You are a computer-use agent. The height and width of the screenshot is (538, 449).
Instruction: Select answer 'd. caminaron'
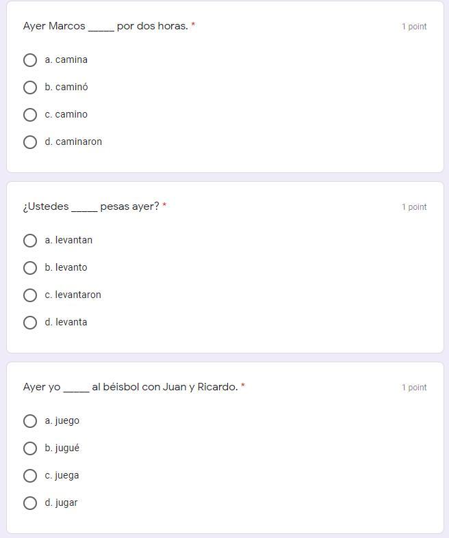[x=30, y=142]
